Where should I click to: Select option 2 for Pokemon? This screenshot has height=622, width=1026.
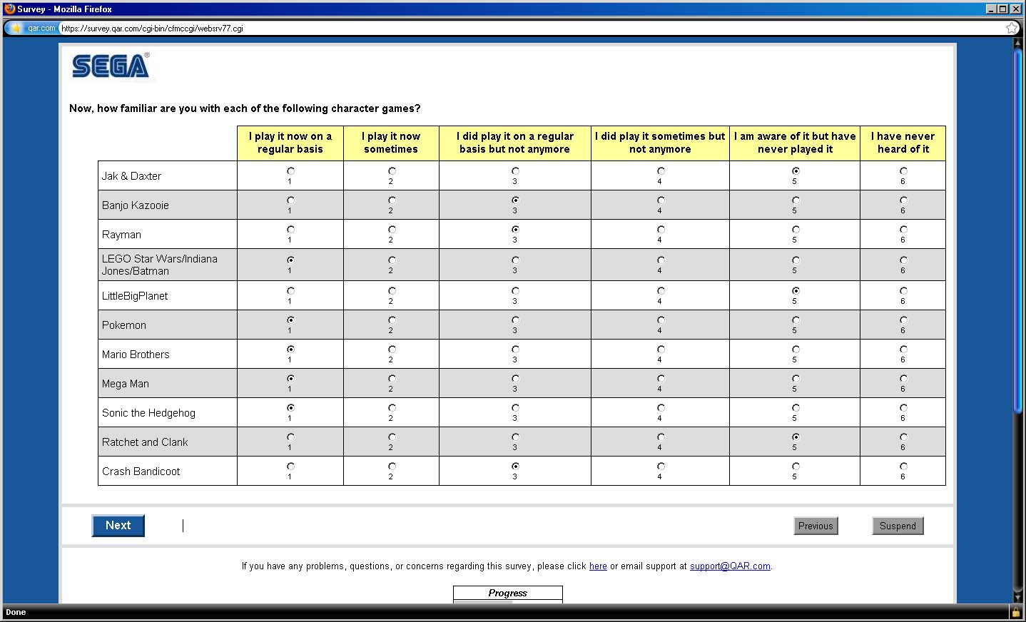392,320
